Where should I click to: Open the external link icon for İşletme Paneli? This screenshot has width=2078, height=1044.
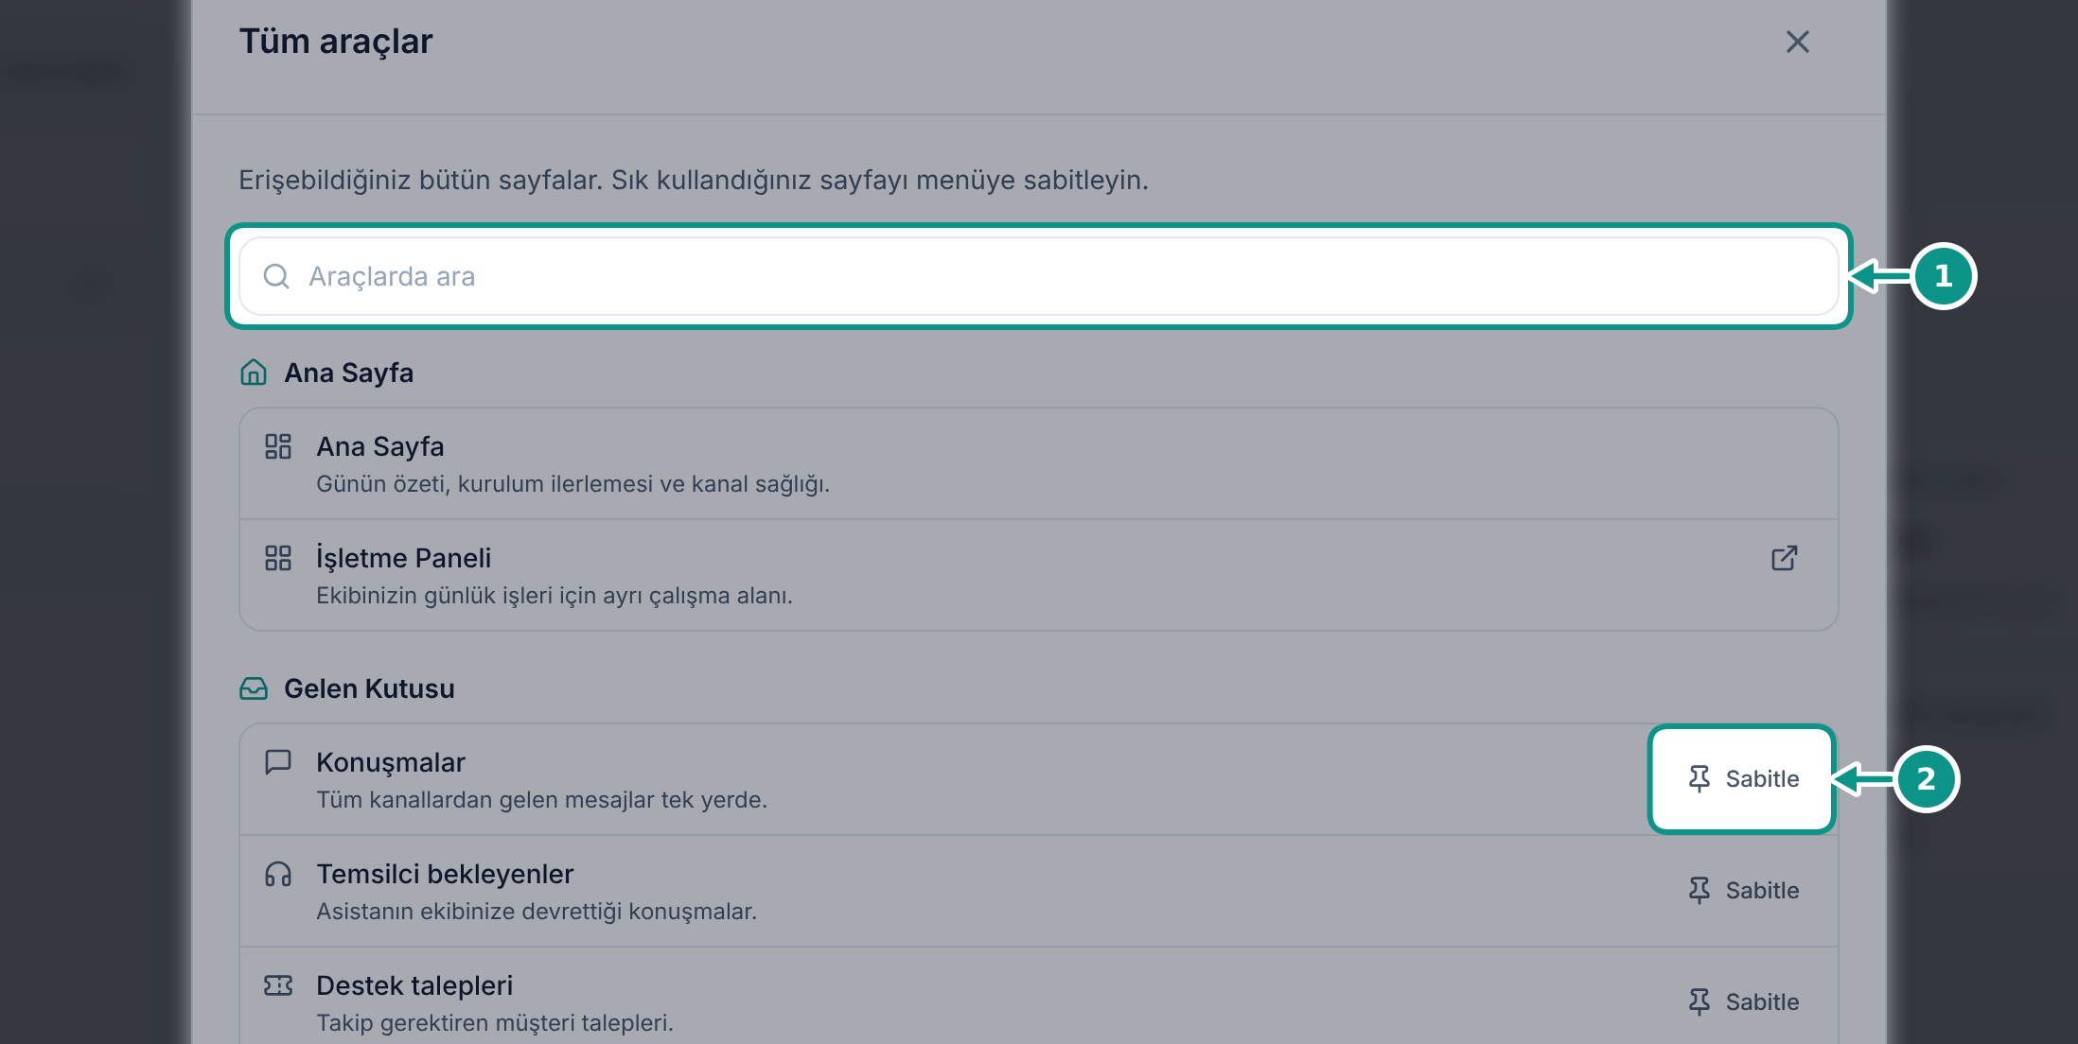coord(1784,558)
